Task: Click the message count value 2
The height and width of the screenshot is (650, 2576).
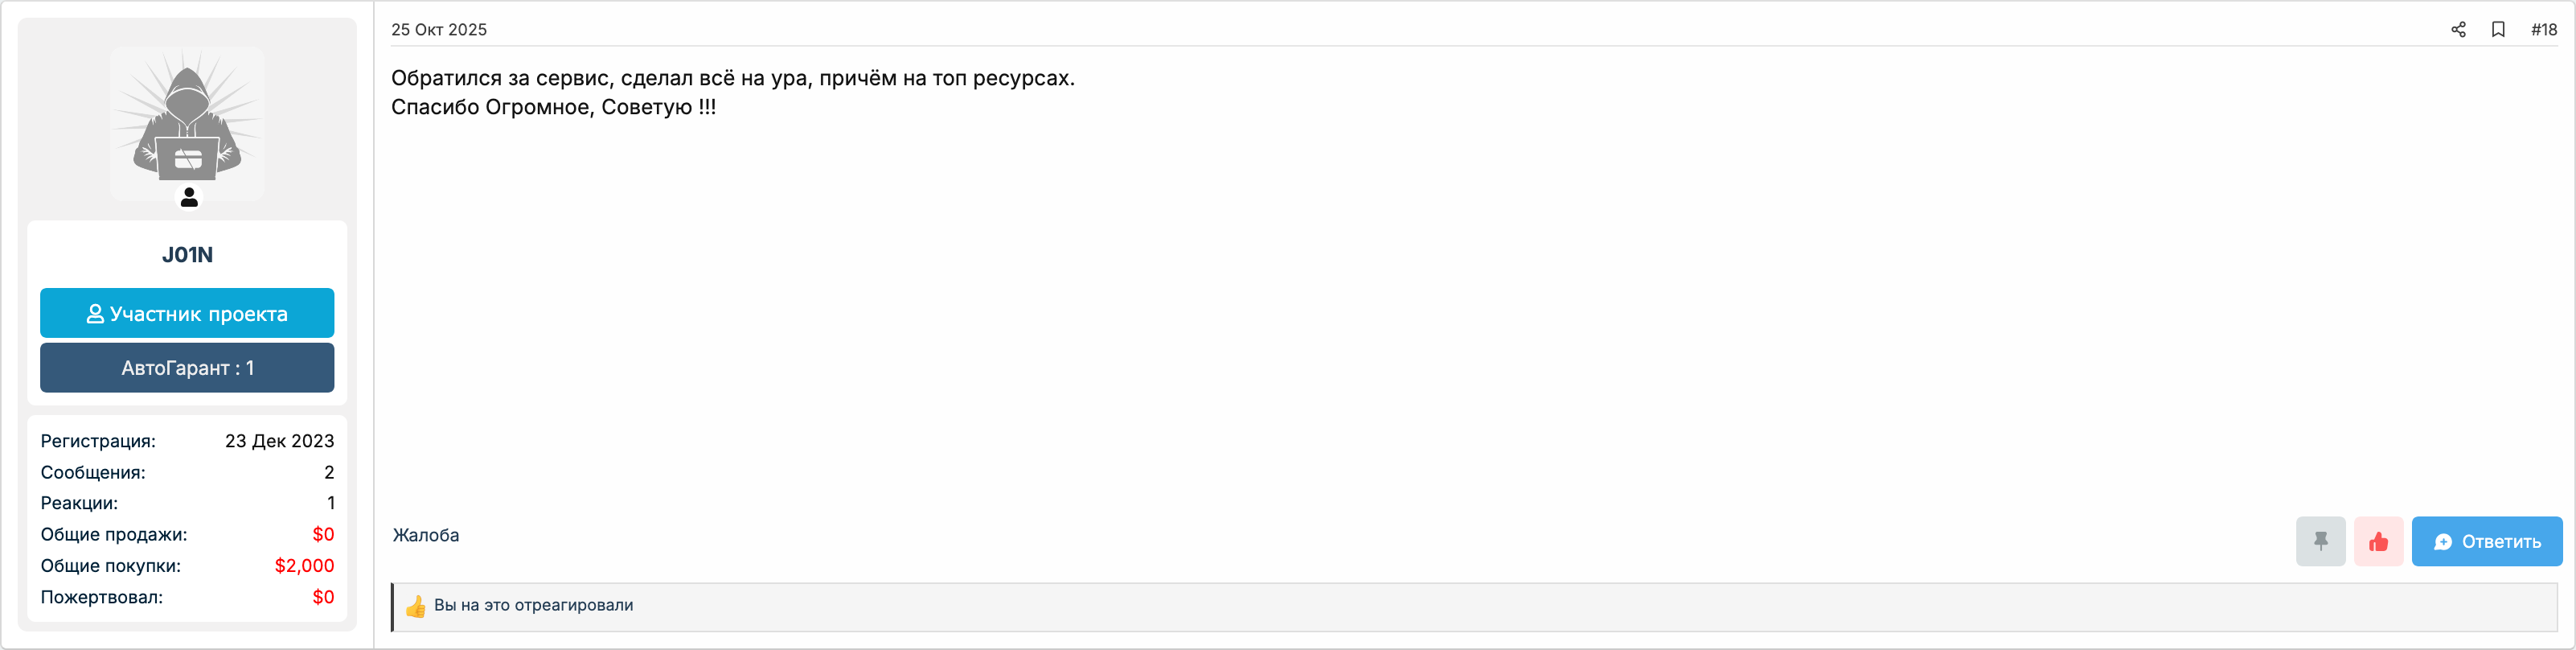Action: click(330, 472)
